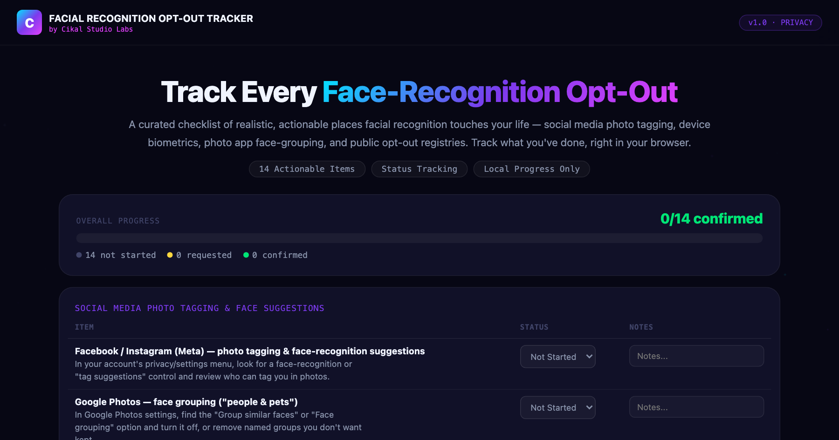Click the Facebook / Instagram dropdown chevron
The width and height of the screenshot is (839, 440).
[x=589, y=357]
